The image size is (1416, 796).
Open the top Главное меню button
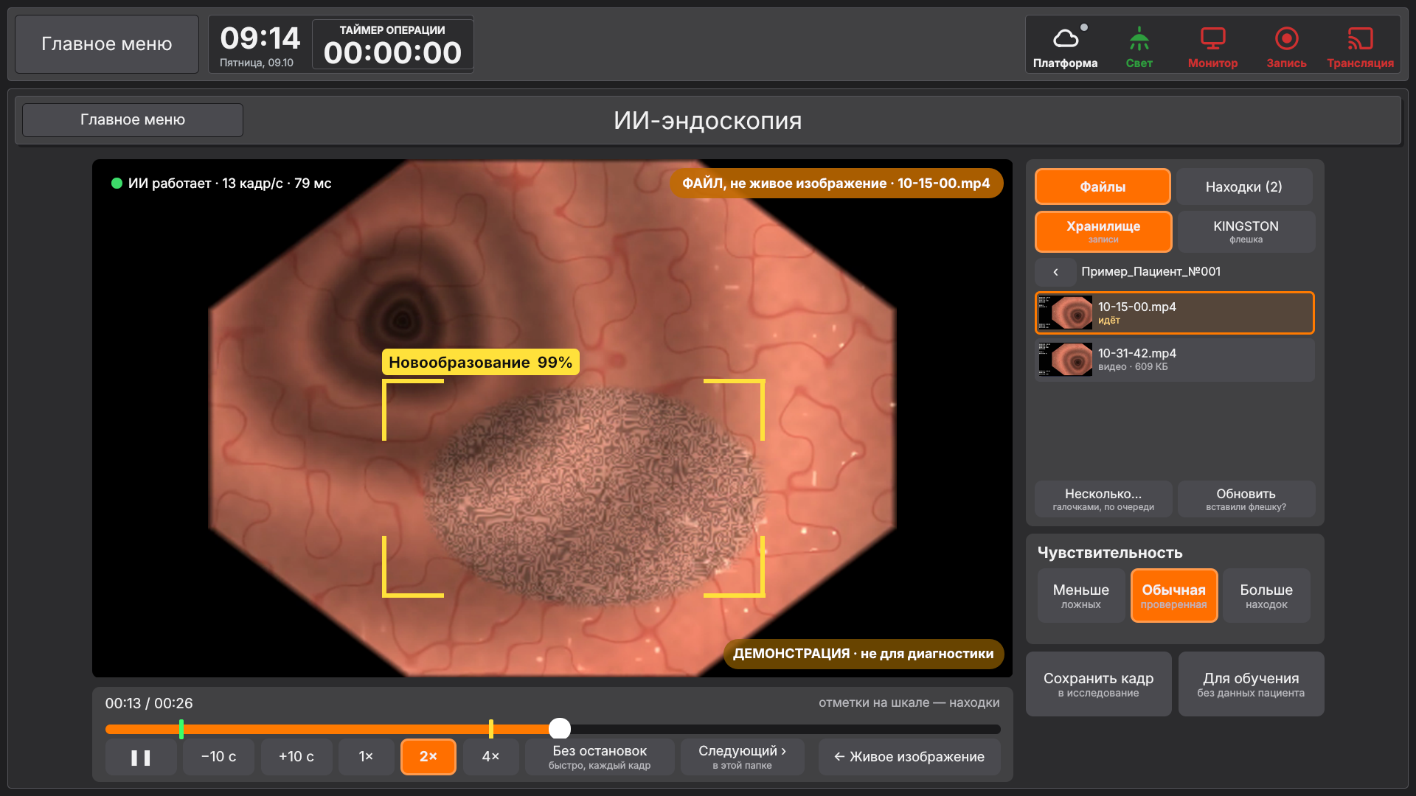pos(107,44)
